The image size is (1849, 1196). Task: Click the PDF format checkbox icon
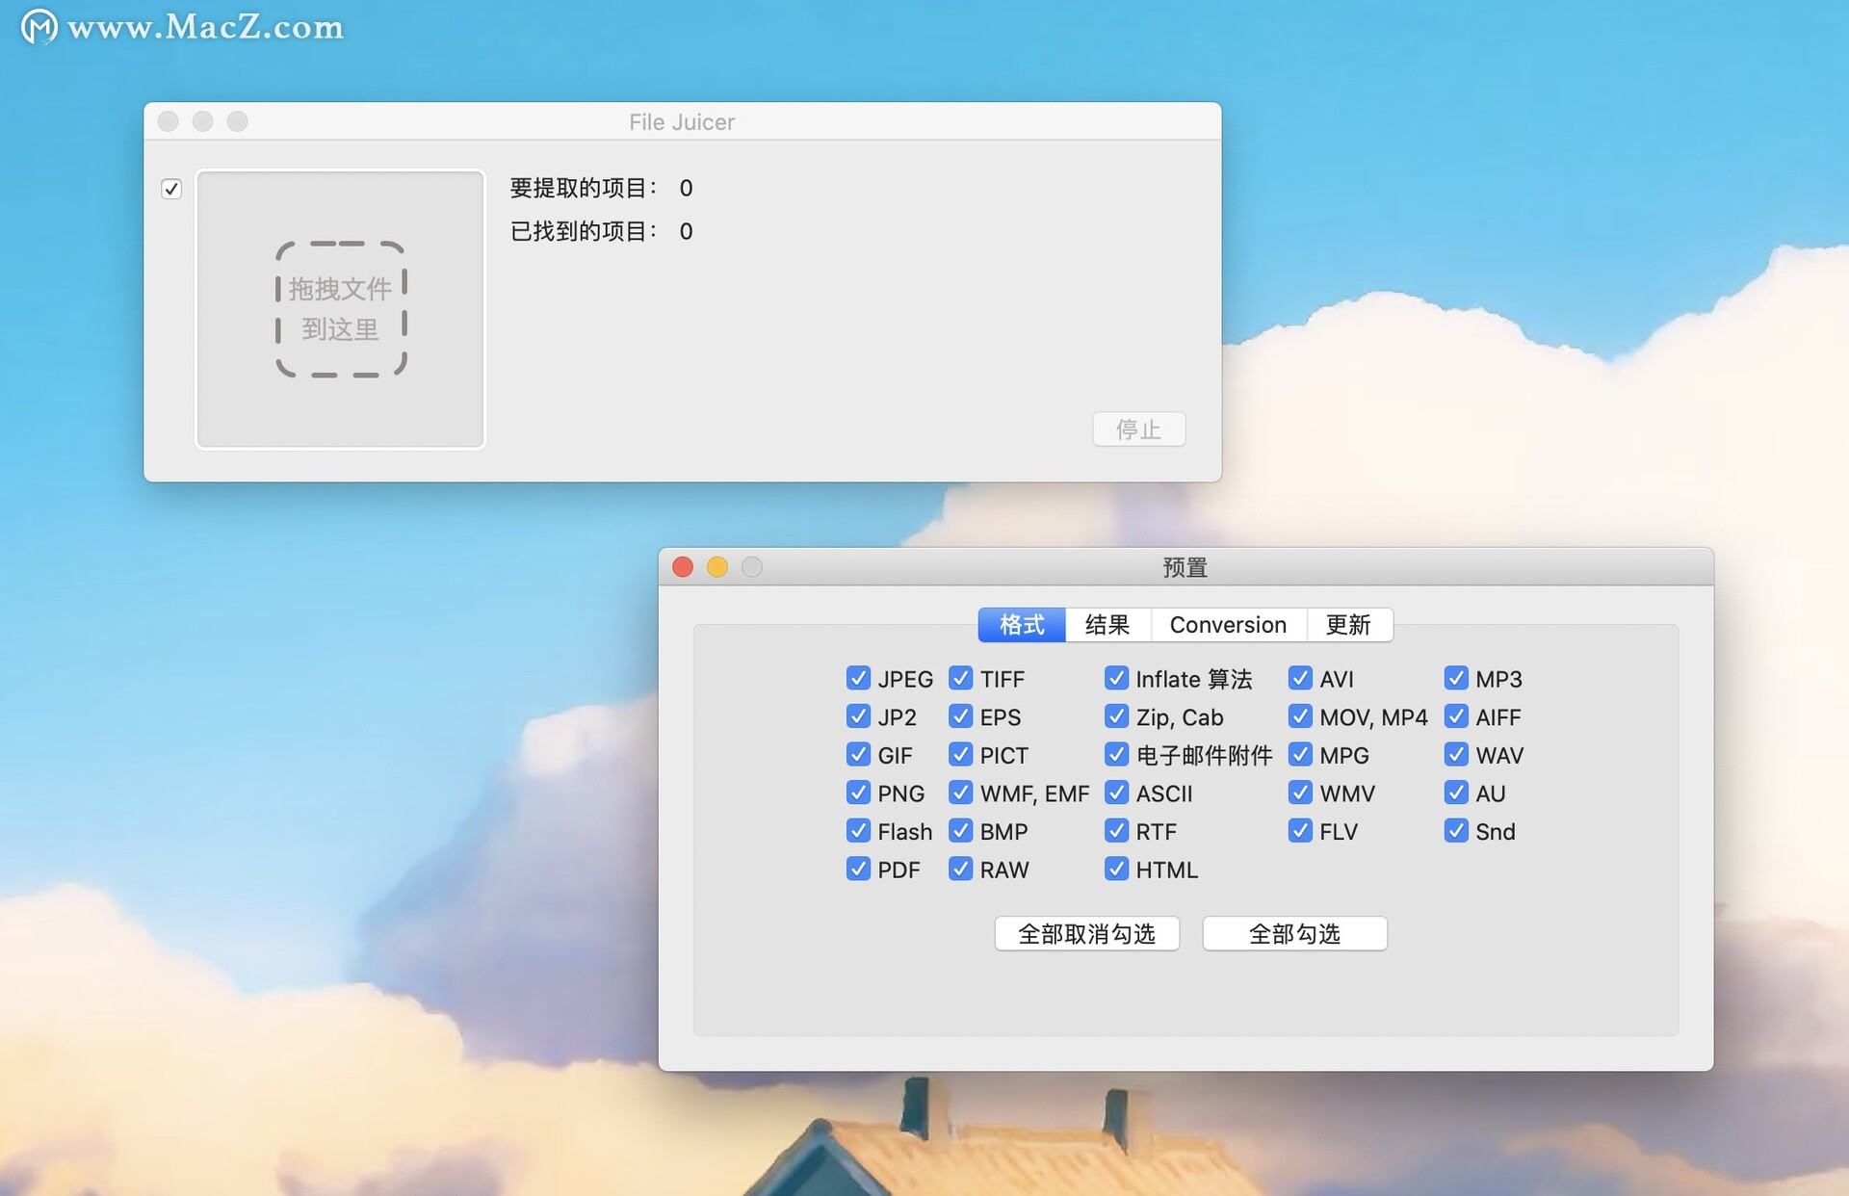(858, 869)
